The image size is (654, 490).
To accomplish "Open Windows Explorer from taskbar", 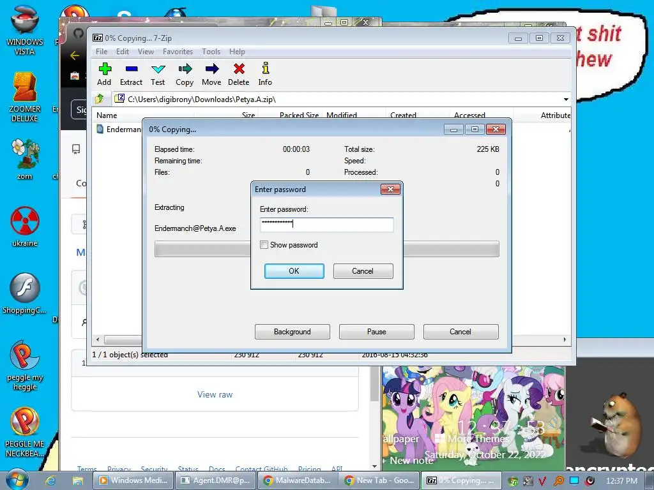I will click(77, 480).
